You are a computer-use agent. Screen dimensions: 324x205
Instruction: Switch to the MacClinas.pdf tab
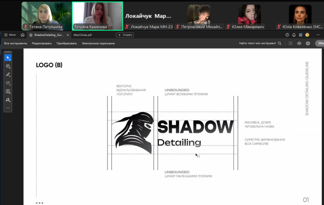click(x=83, y=35)
